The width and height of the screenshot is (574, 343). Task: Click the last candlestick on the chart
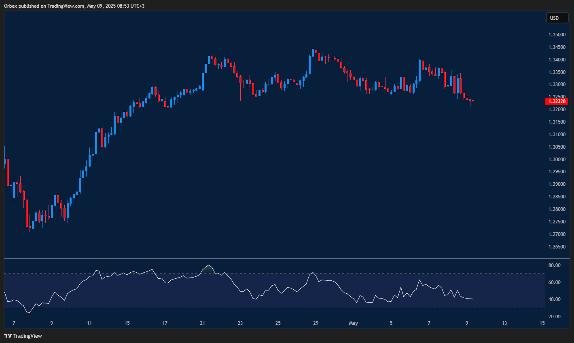click(x=472, y=101)
